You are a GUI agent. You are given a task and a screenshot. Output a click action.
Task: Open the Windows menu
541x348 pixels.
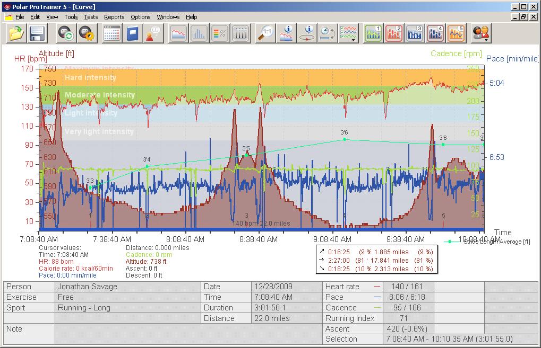168,17
